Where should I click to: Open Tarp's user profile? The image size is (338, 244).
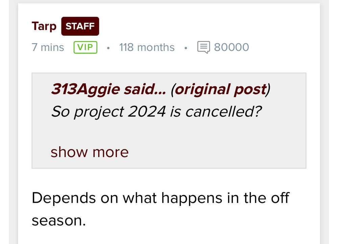44,26
